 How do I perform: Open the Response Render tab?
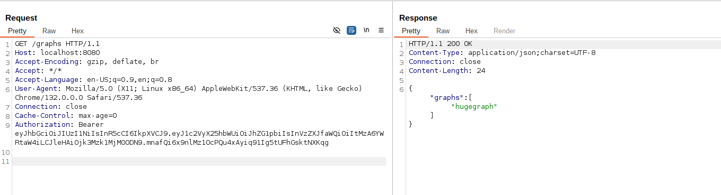[x=505, y=31]
